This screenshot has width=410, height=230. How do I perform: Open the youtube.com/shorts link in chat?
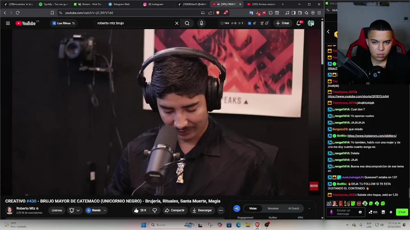pos(358,96)
